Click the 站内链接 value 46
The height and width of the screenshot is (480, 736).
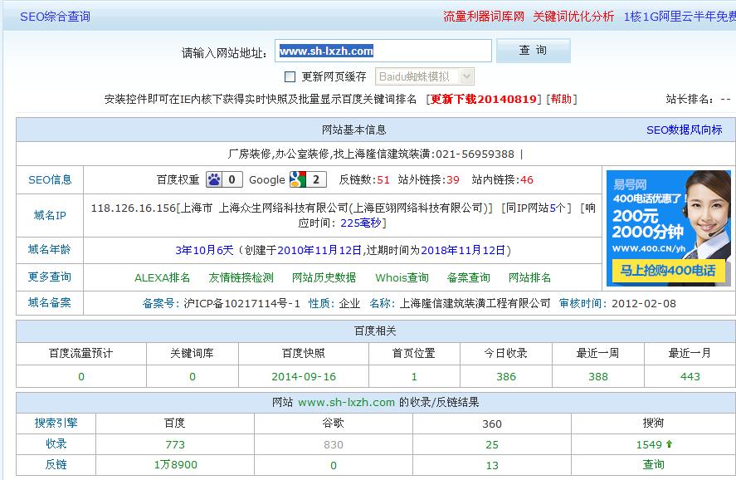527,180
